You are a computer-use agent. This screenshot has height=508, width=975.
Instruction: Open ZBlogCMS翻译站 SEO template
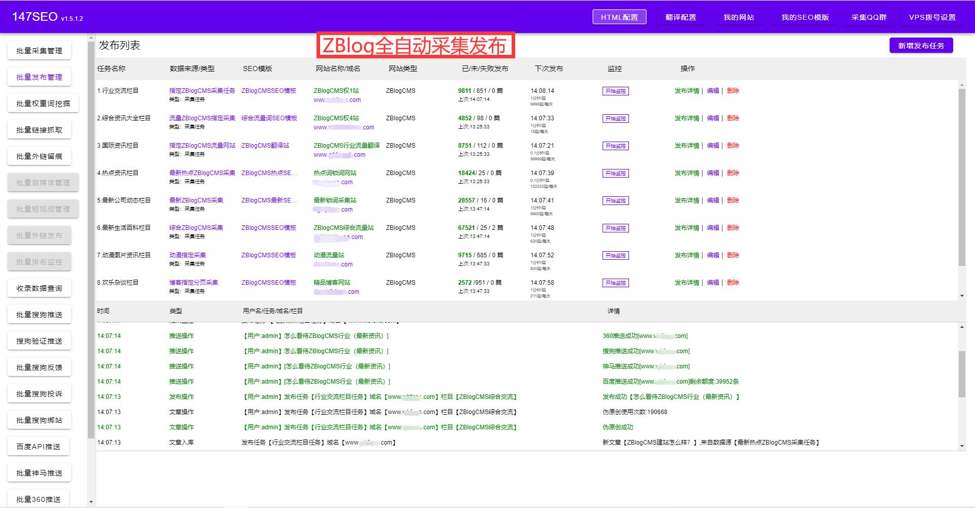[x=265, y=146]
